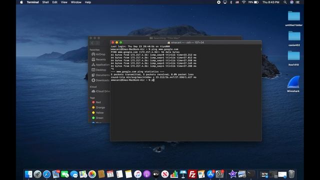
Task: Open Maps app in the Dock
Action: (x=83, y=174)
